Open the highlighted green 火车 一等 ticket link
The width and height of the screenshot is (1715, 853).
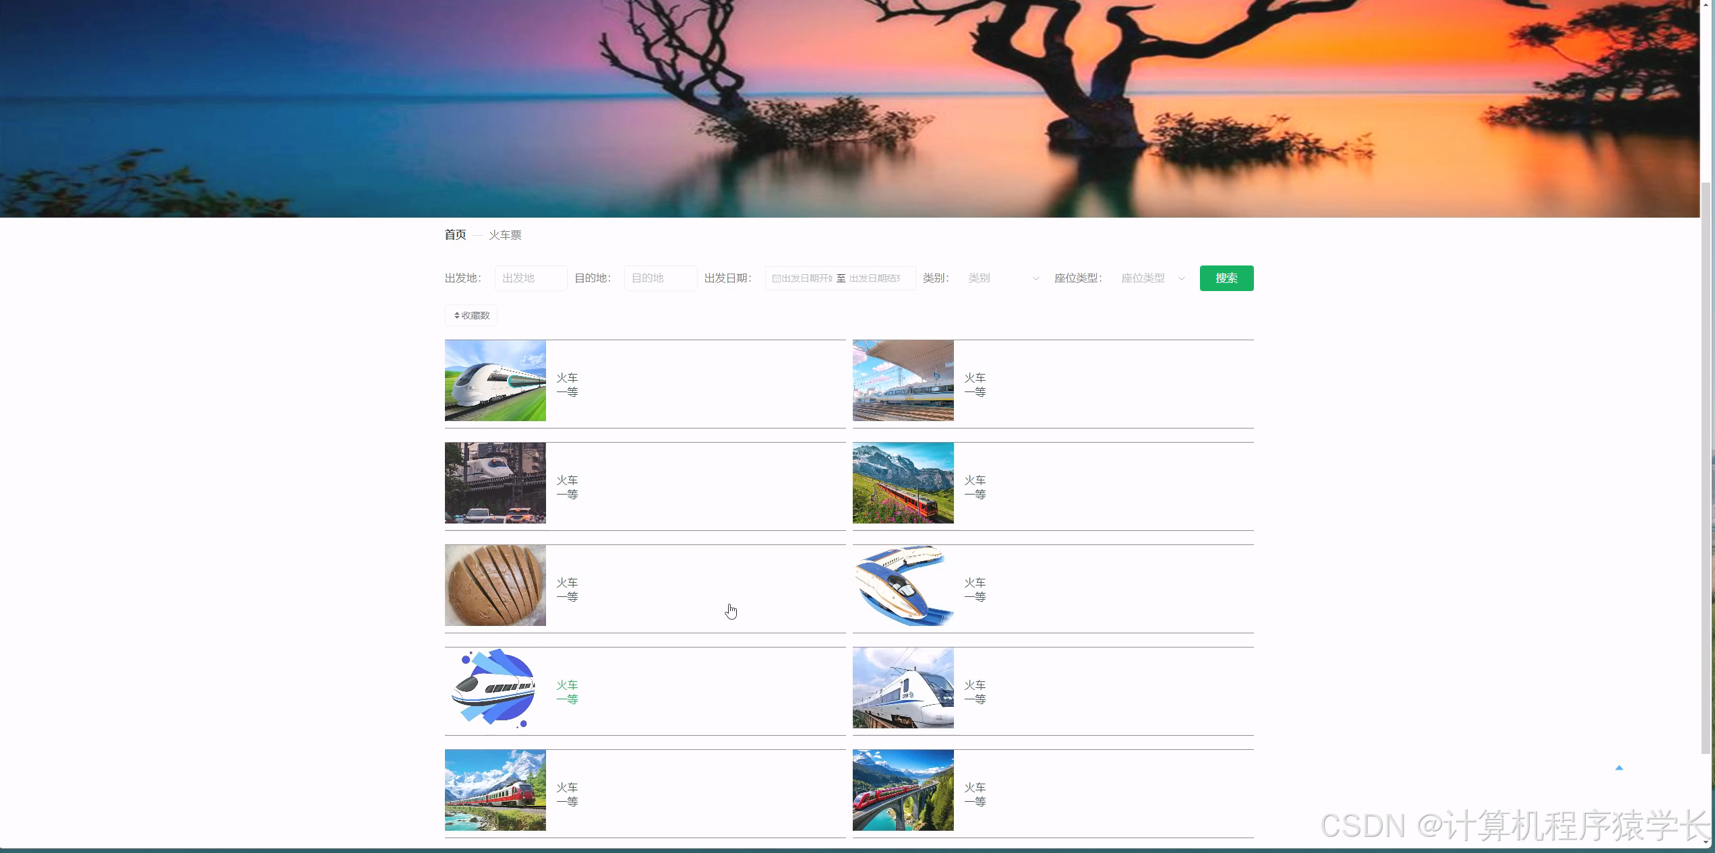point(567,691)
